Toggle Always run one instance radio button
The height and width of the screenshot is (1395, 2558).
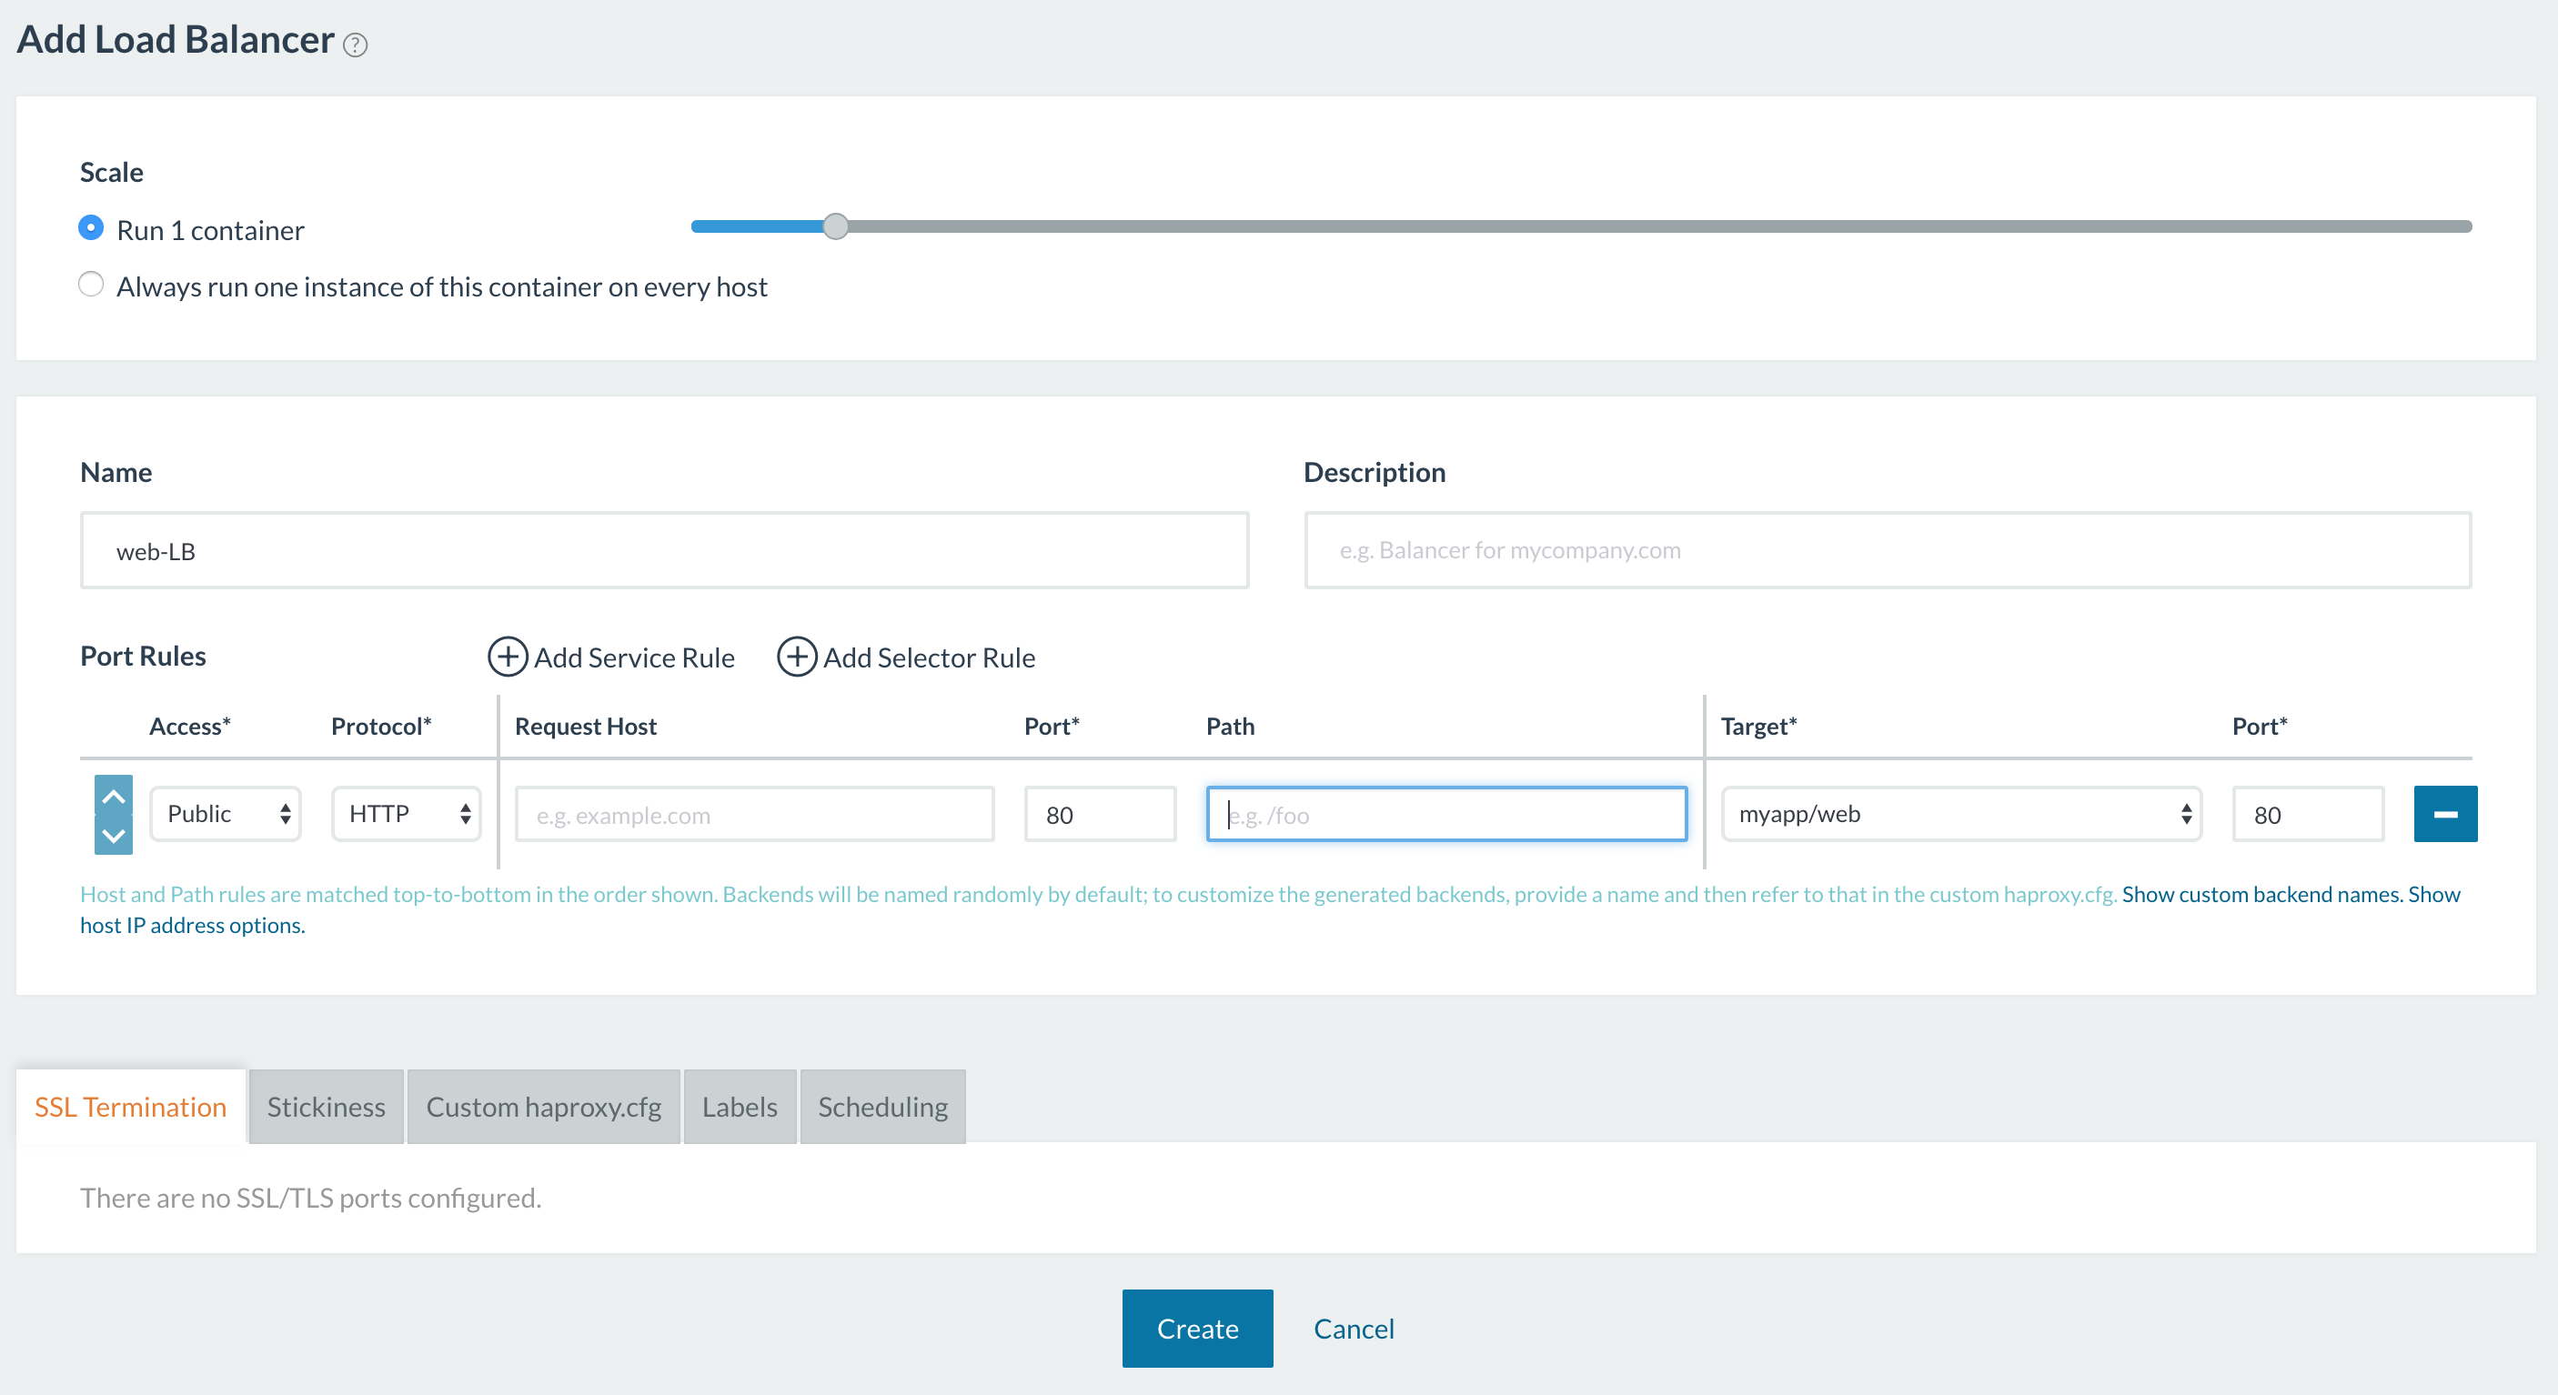coord(89,286)
